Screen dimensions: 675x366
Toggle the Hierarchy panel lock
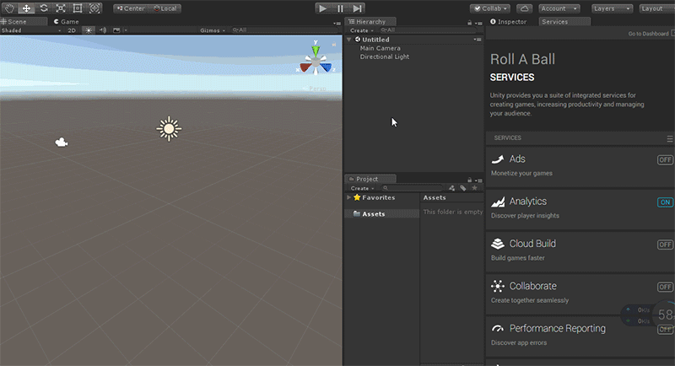click(x=470, y=23)
